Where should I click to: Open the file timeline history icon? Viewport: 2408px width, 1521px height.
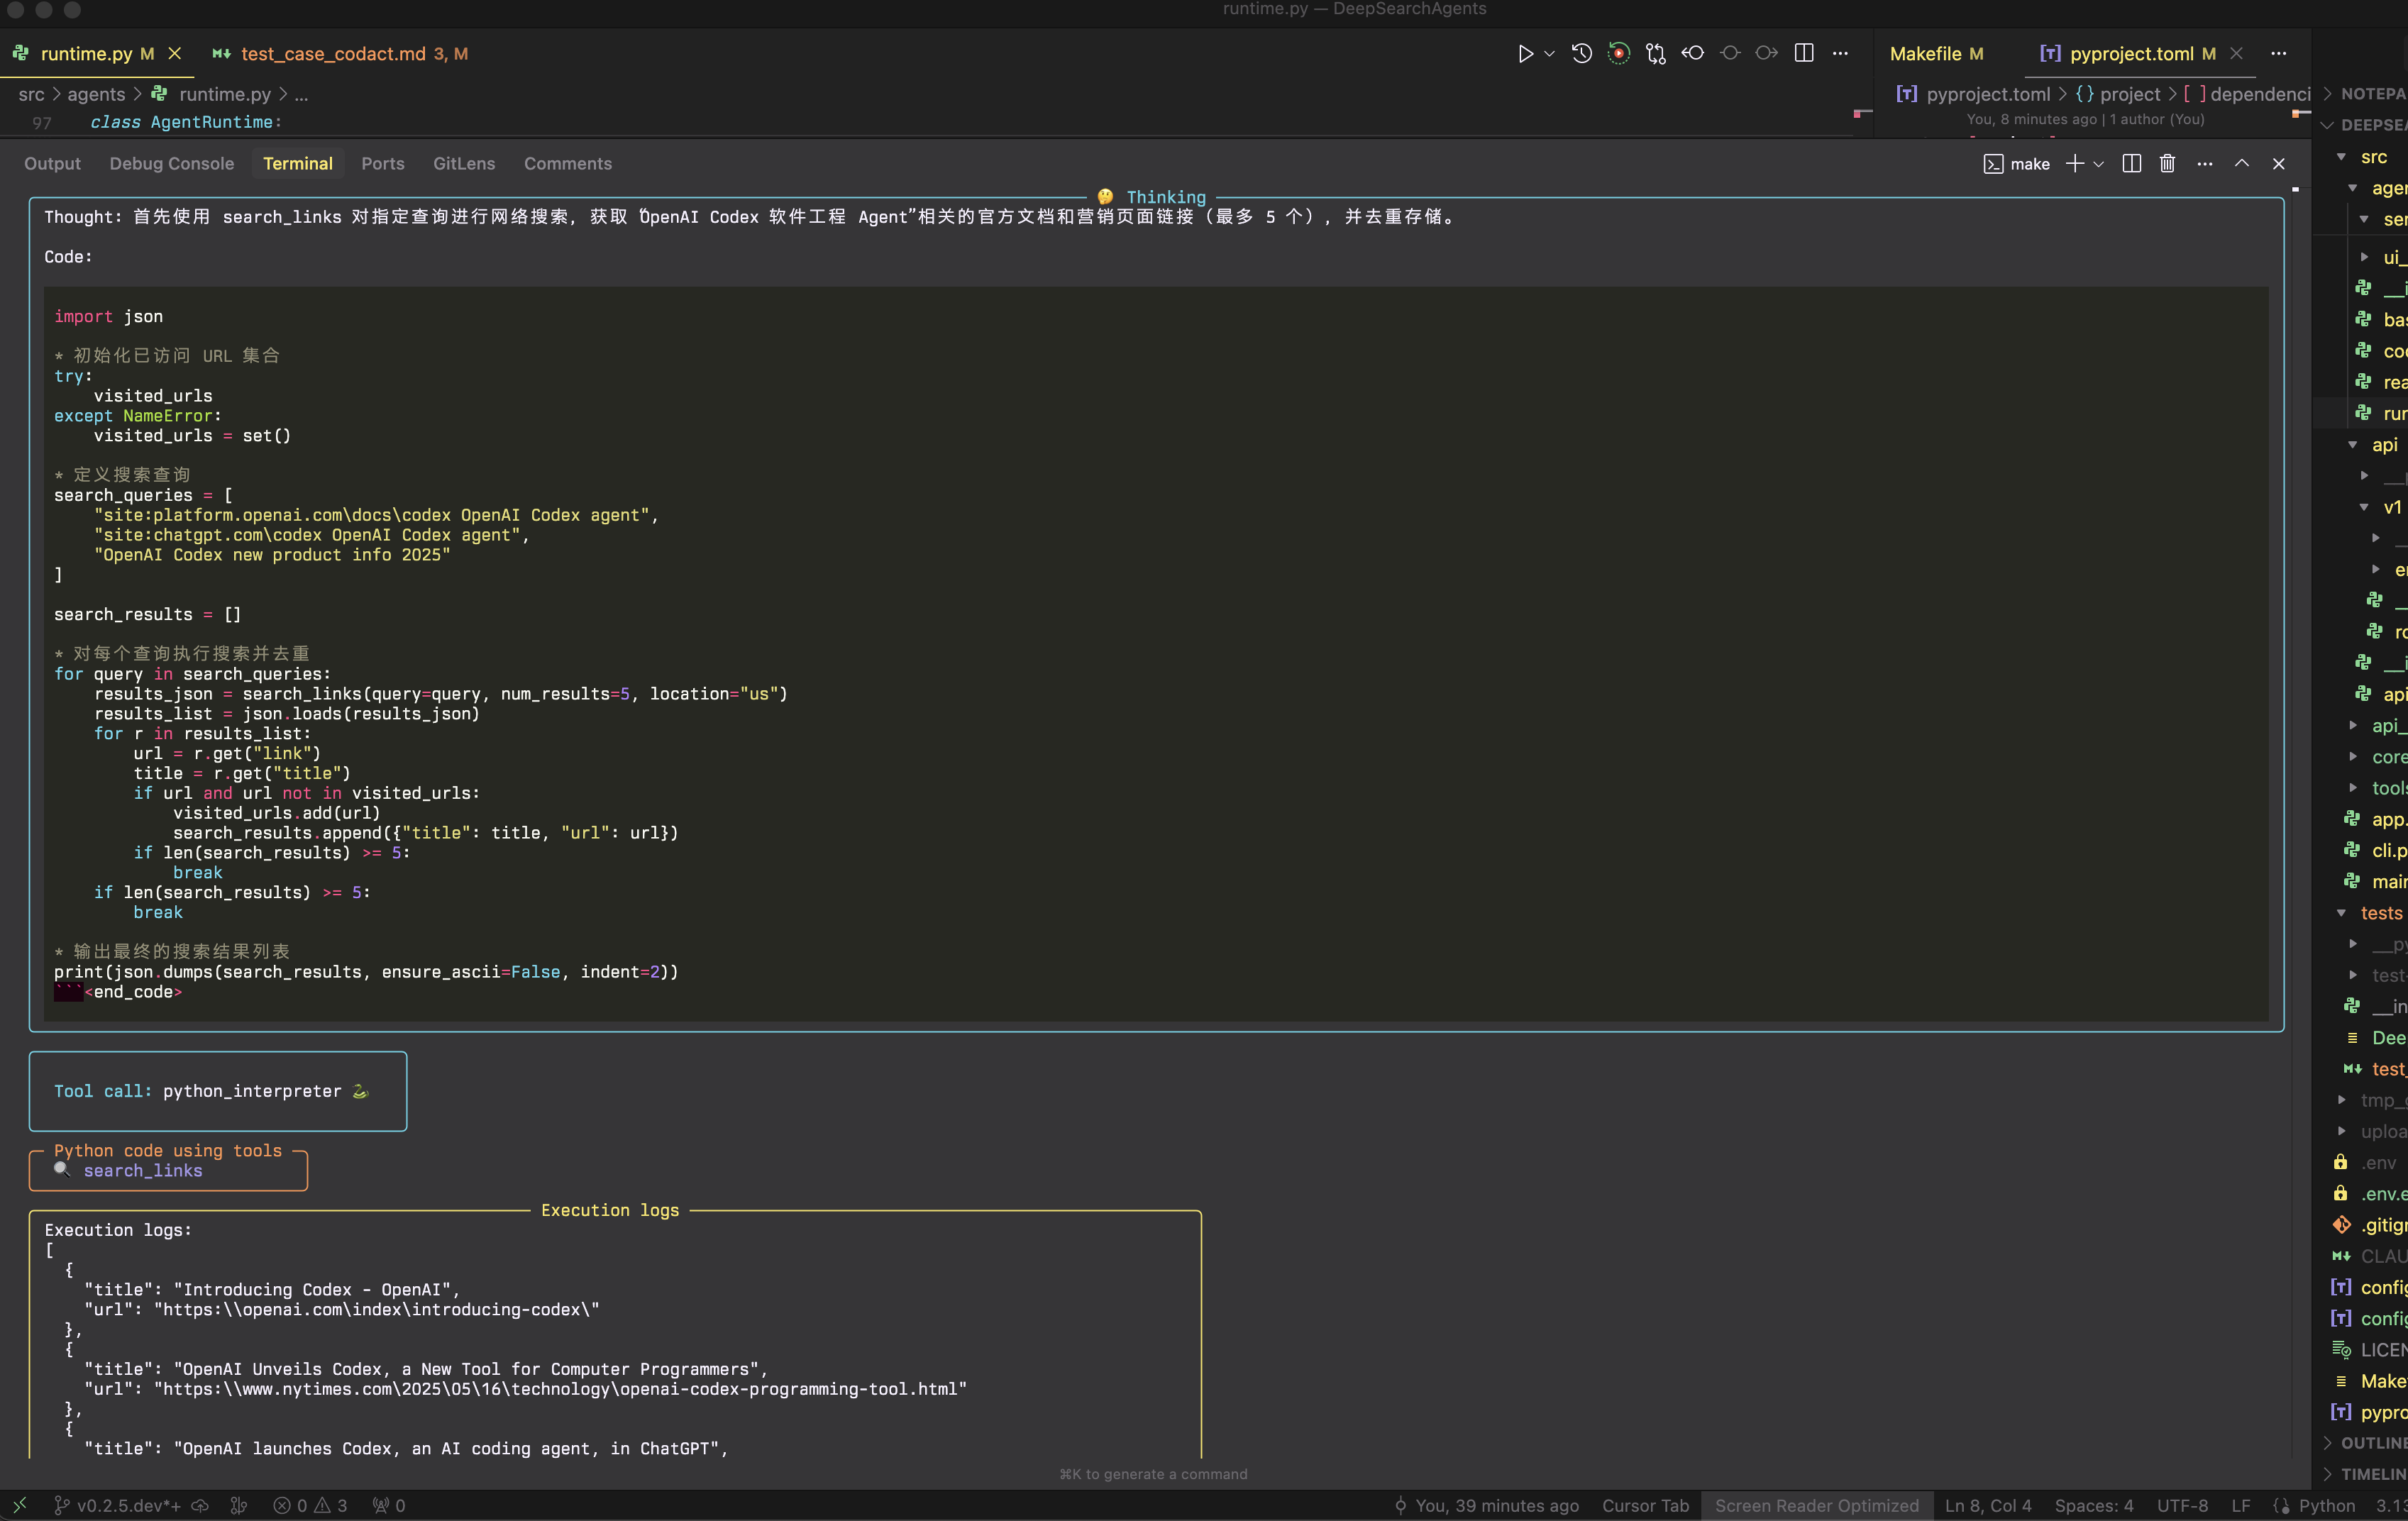pyautogui.click(x=1582, y=54)
